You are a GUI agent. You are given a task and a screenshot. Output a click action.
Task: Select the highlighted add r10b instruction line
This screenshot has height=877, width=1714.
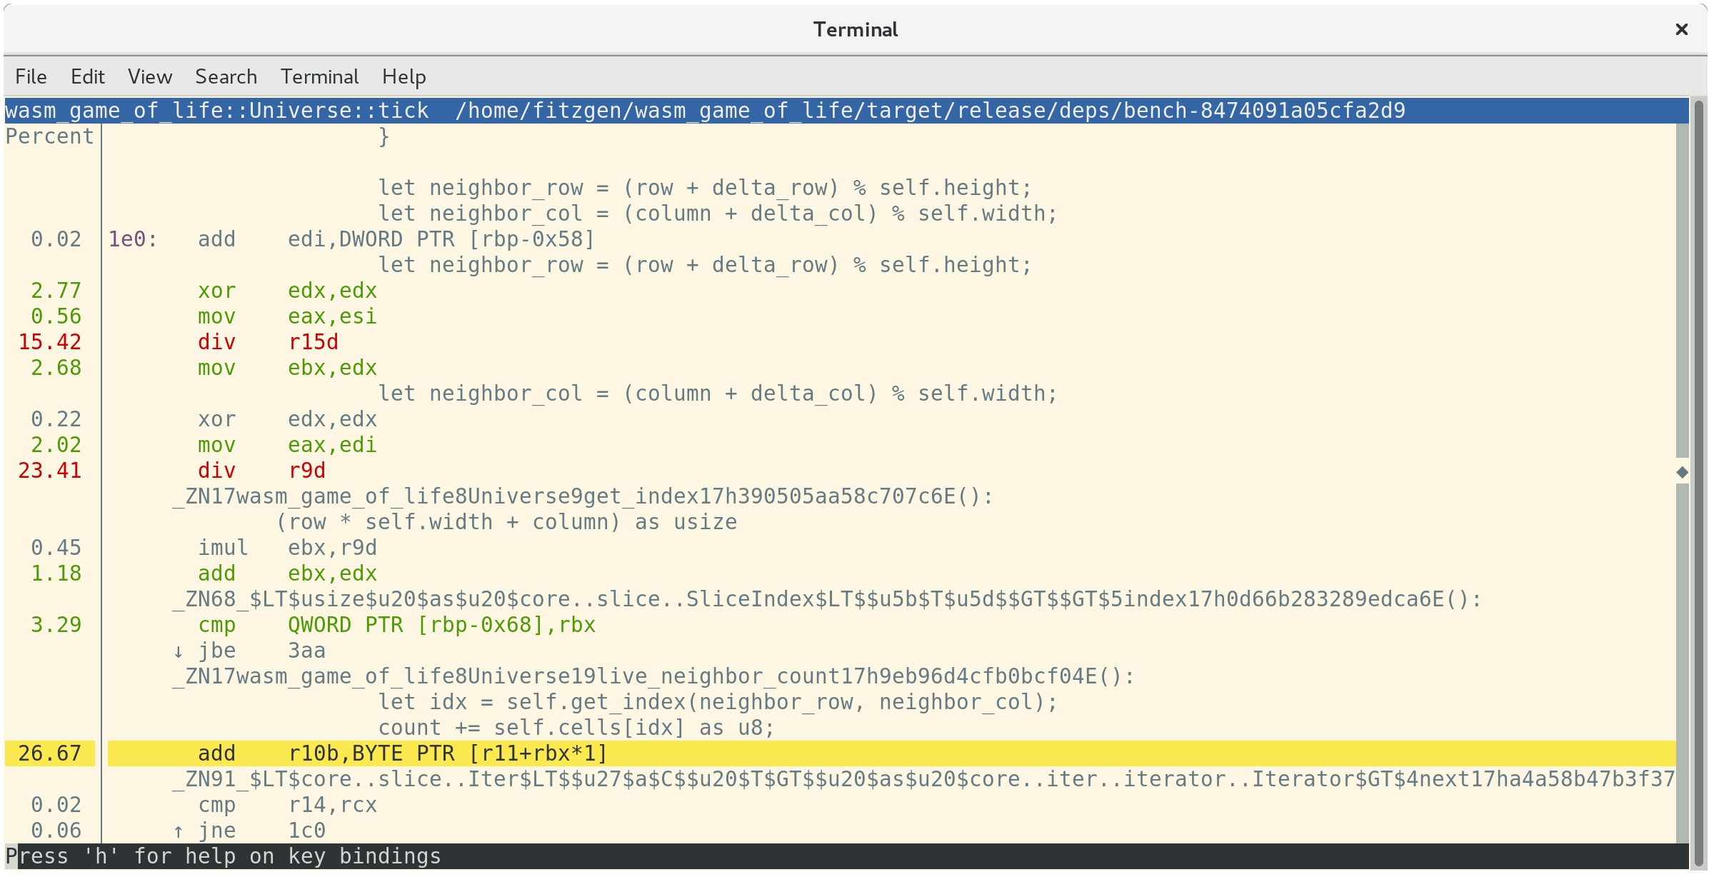tap(401, 753)
